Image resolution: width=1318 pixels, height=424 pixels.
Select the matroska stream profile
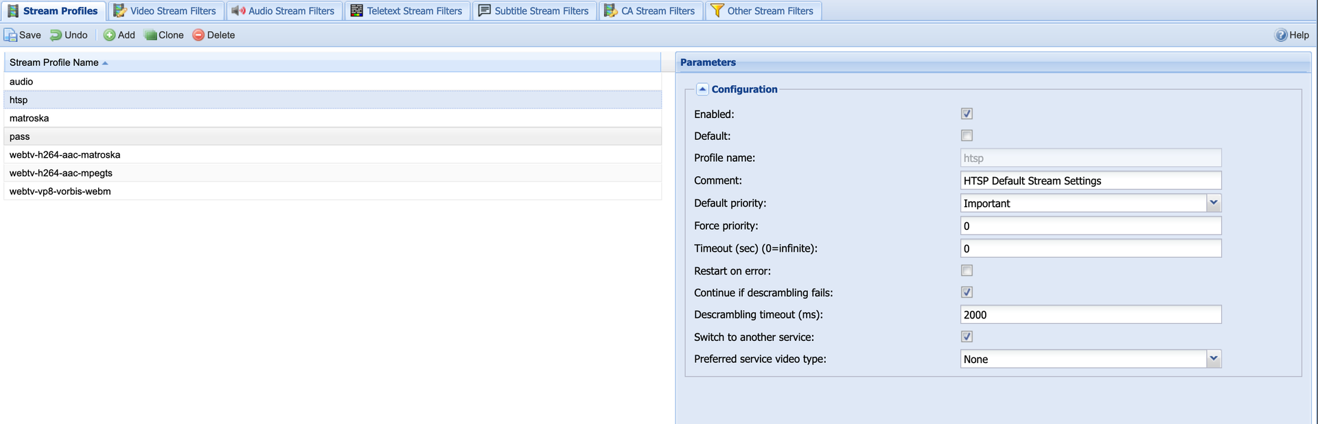[30, 118]
